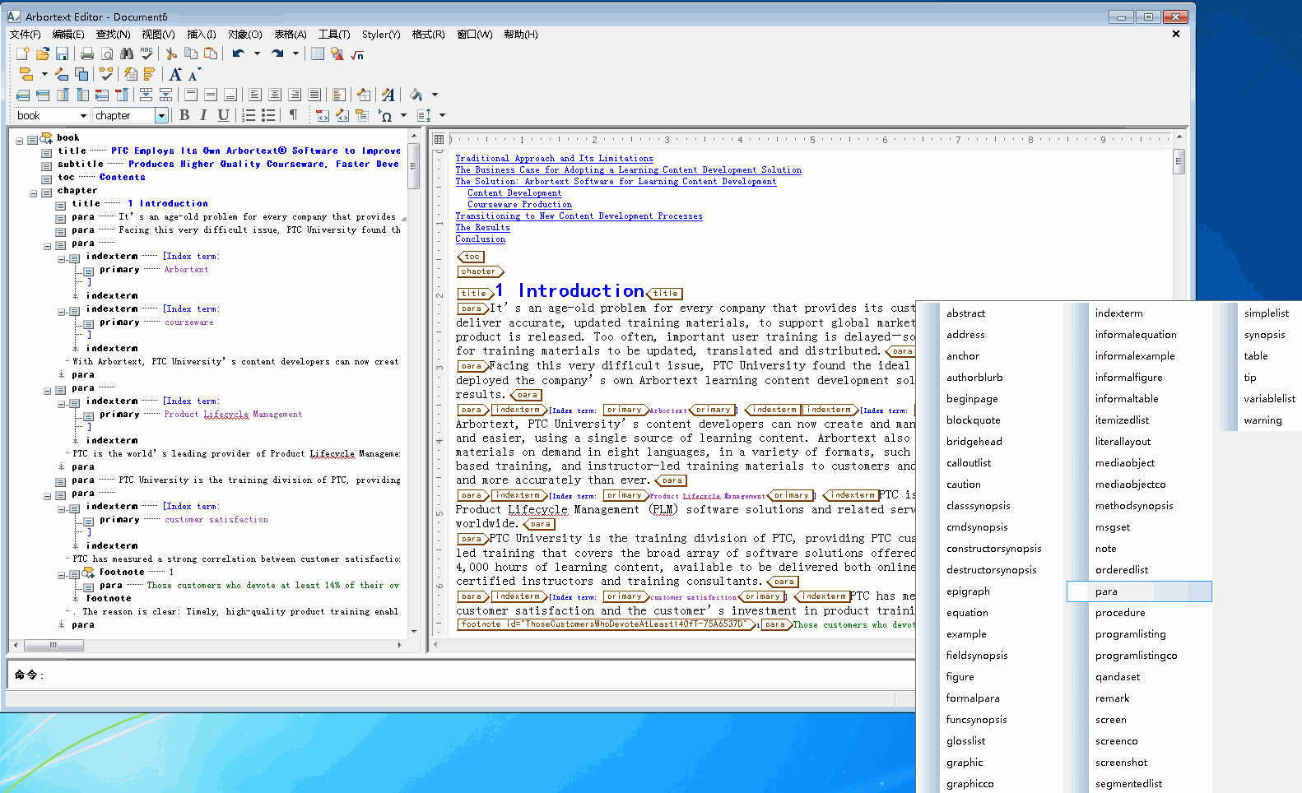Insert a graphic using shapes icon
Screen dimensions: 1302x793
click(x=337, y=53)
